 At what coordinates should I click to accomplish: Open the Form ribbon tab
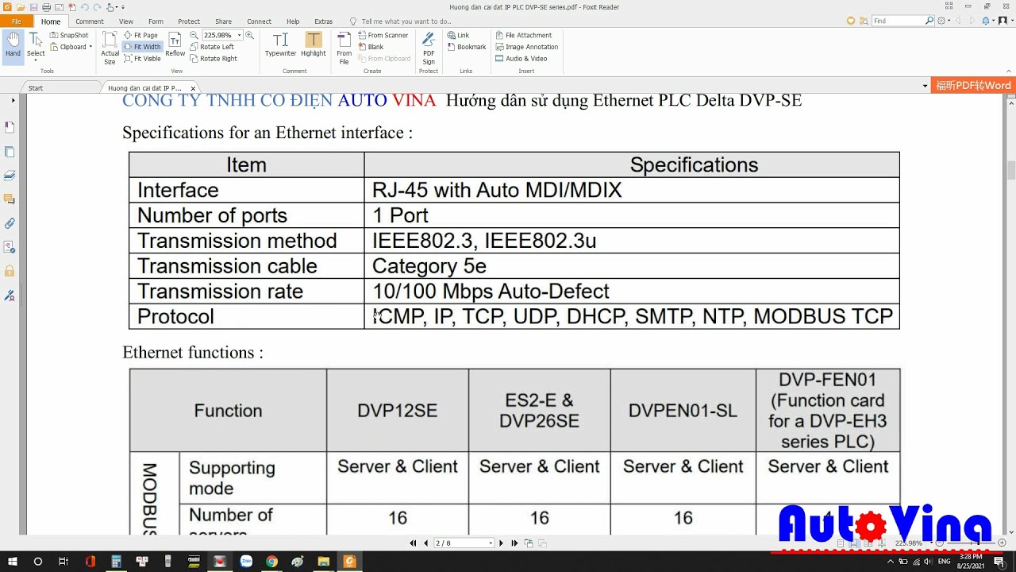pos(156,21)
